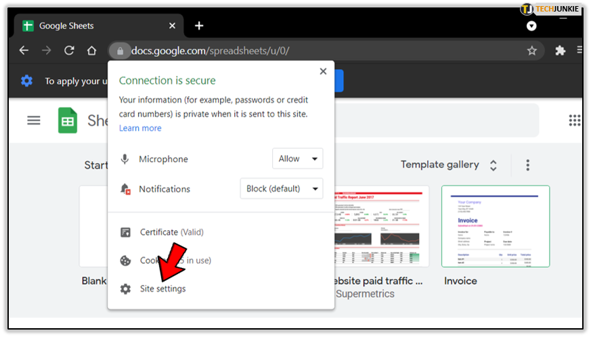591x337 pixels.
Task: Click the microphone icon in popup
Action: tap(125, 159)
